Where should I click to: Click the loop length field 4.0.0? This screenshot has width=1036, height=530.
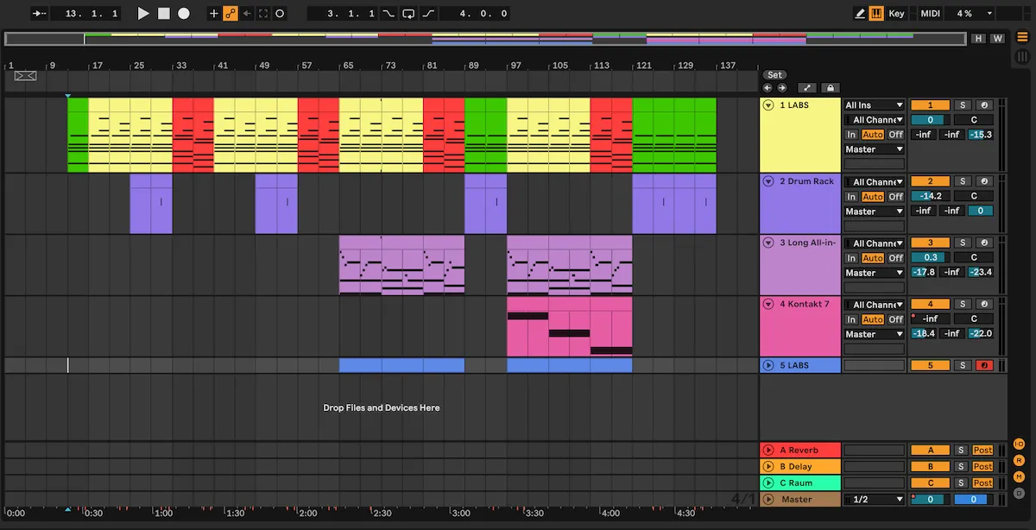click(475, 14)
